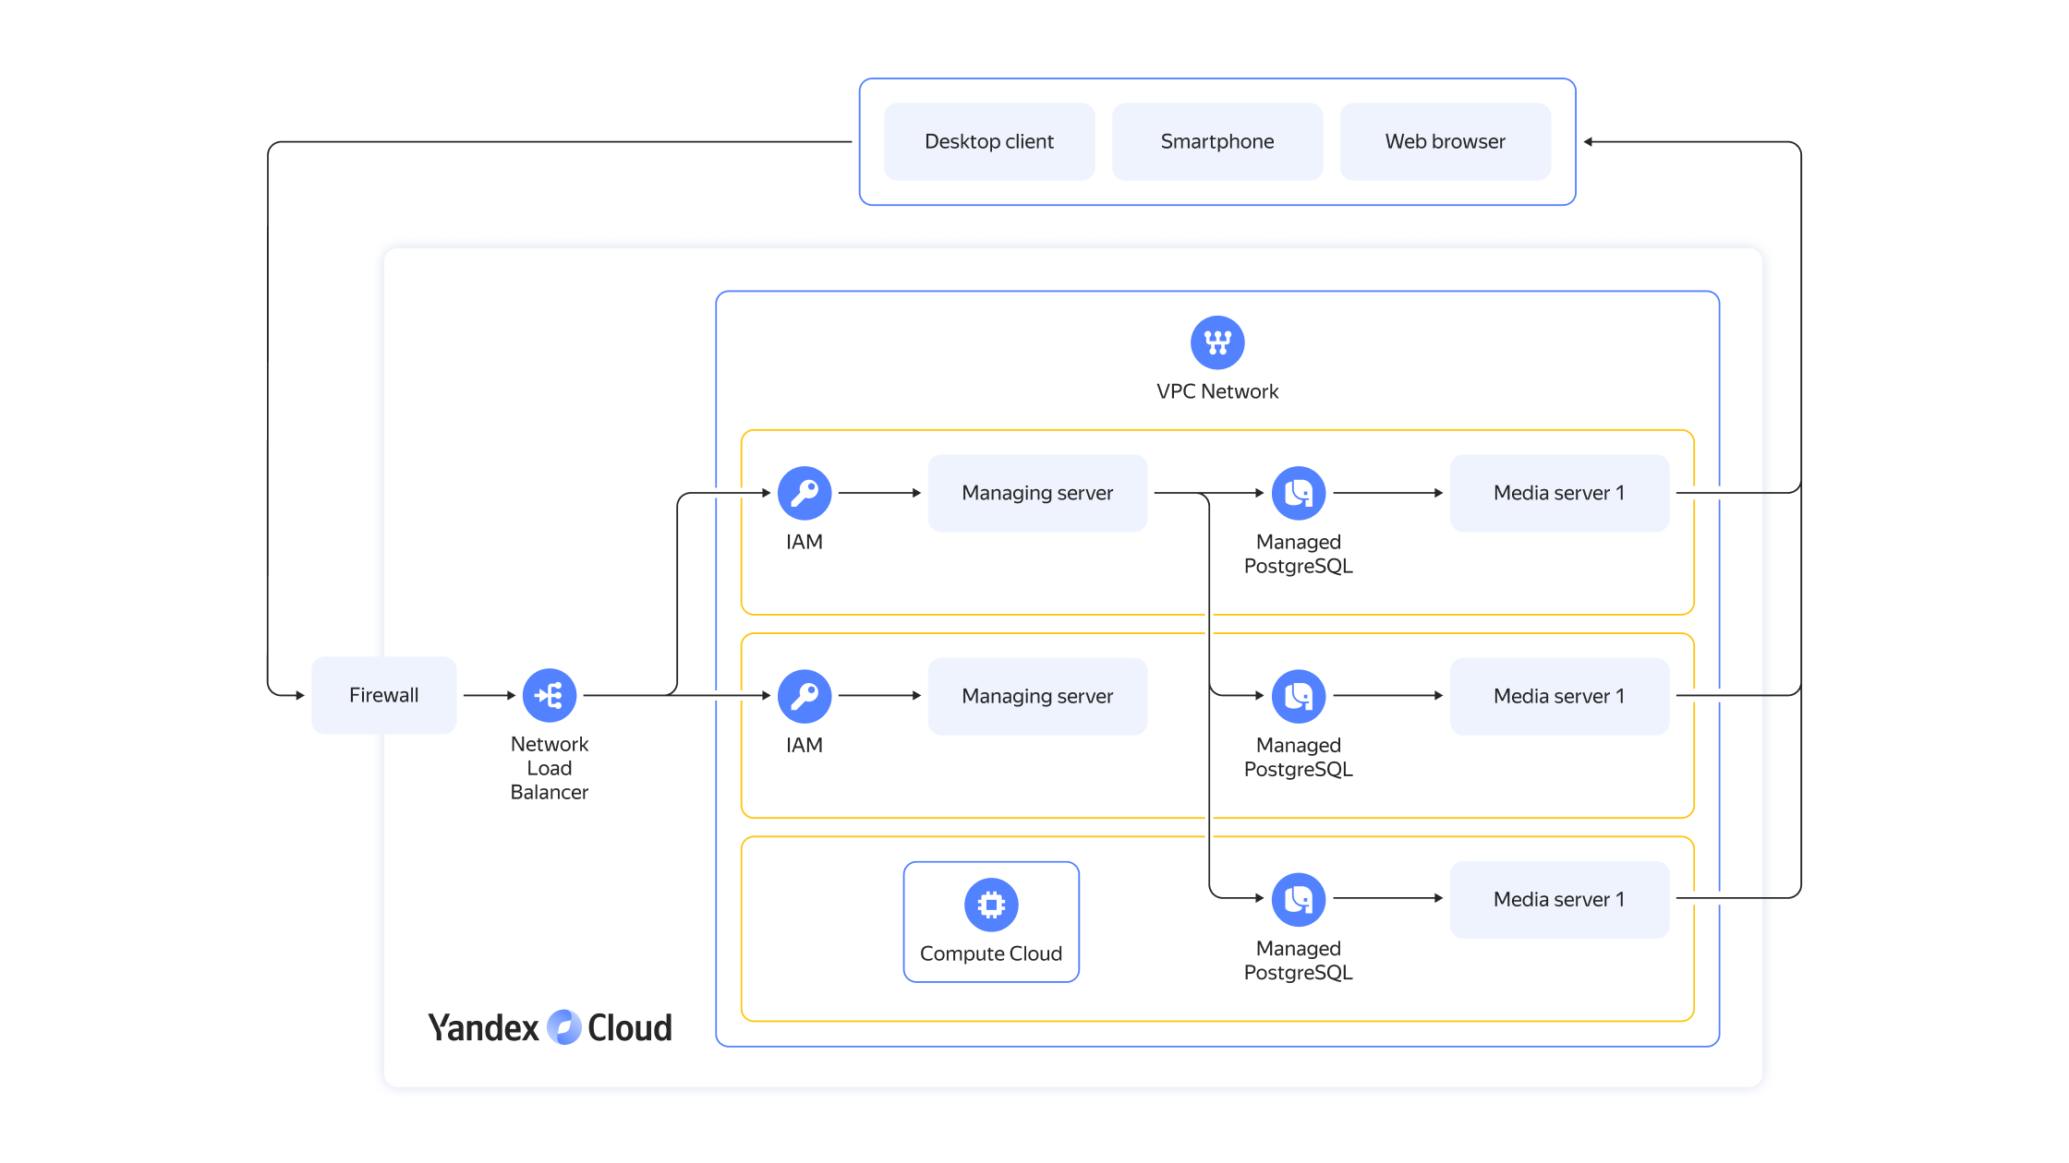Viewport: 2069px width, 1163px height.
Task: Click the bottom row Media server 1 box
Action: (x=1559, y=899)
